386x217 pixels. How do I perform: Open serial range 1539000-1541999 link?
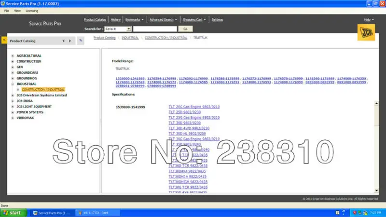tap(130, 79)
